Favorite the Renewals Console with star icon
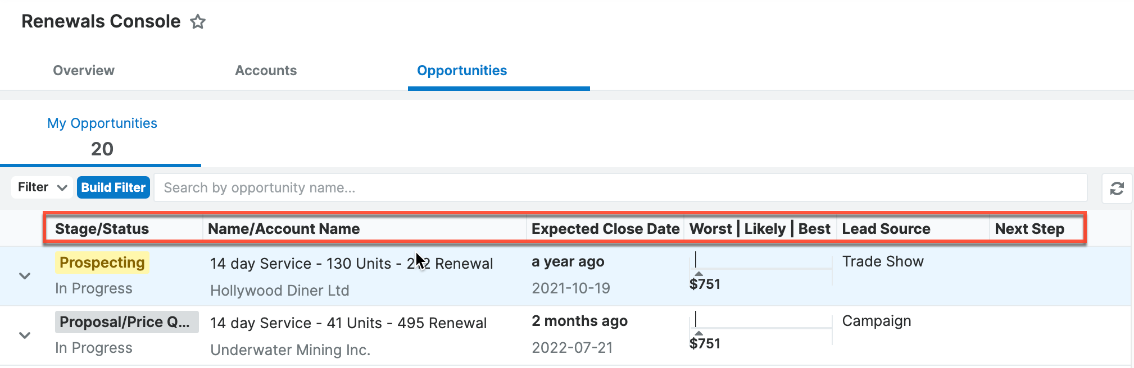 point(198,22)
